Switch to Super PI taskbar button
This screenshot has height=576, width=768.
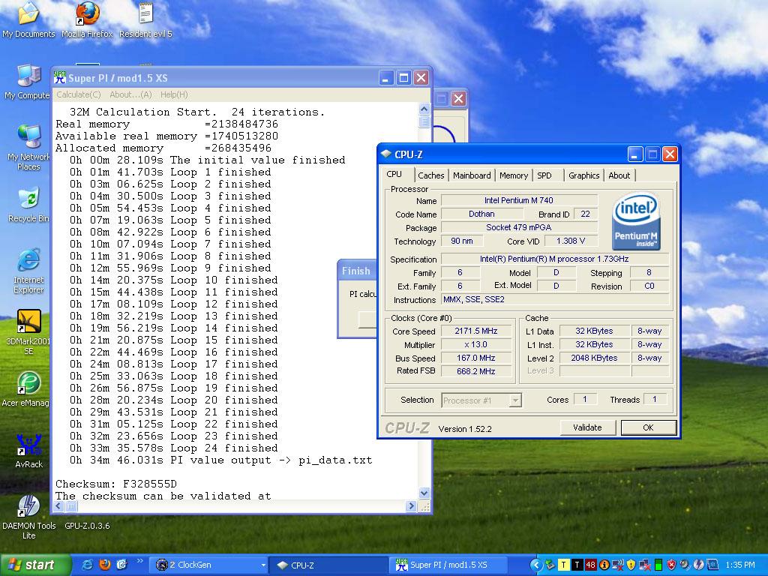point(448,565)
